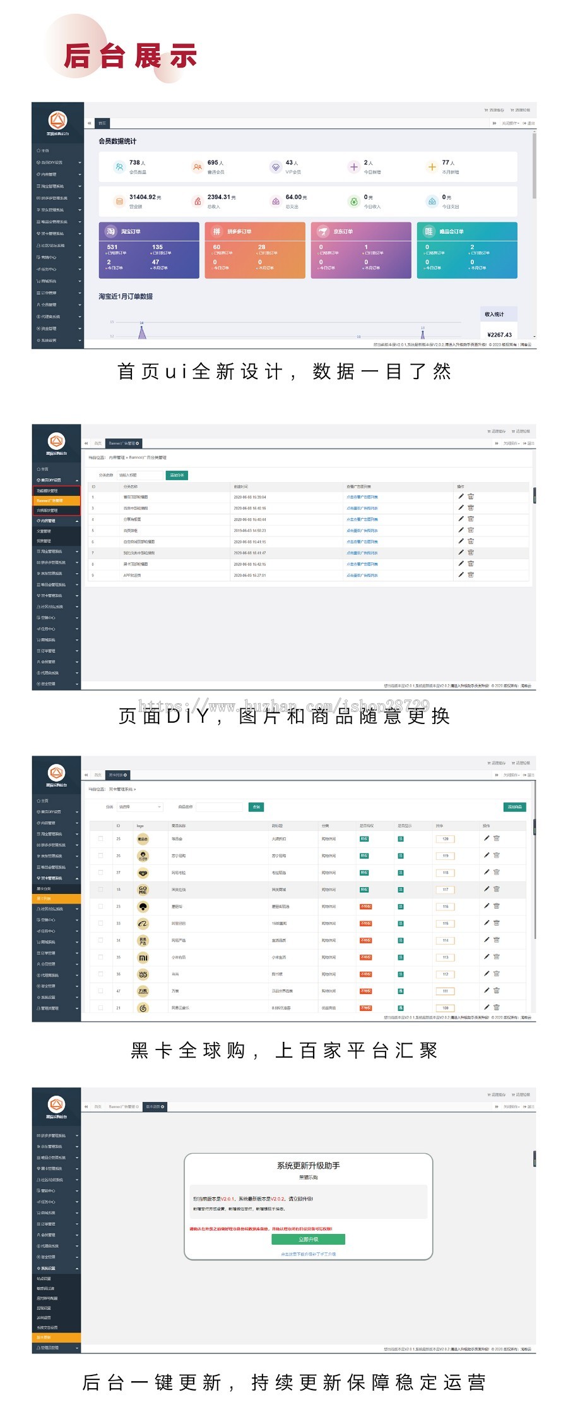Viewport: 568px width, 1409px height.
Task: Click trash delete icon for 黑卡 row ID 18
Action: pos(497,889)
